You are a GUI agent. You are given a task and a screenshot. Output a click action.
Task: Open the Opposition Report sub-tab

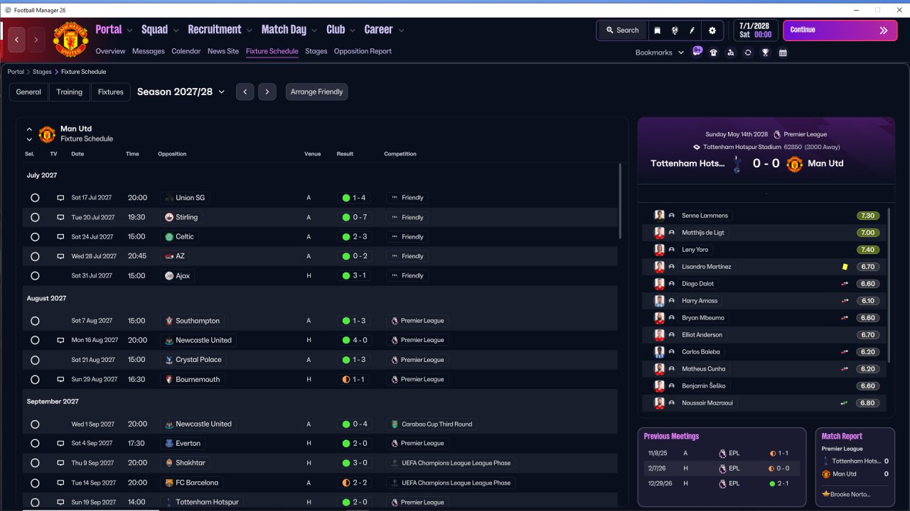(363, 51)
